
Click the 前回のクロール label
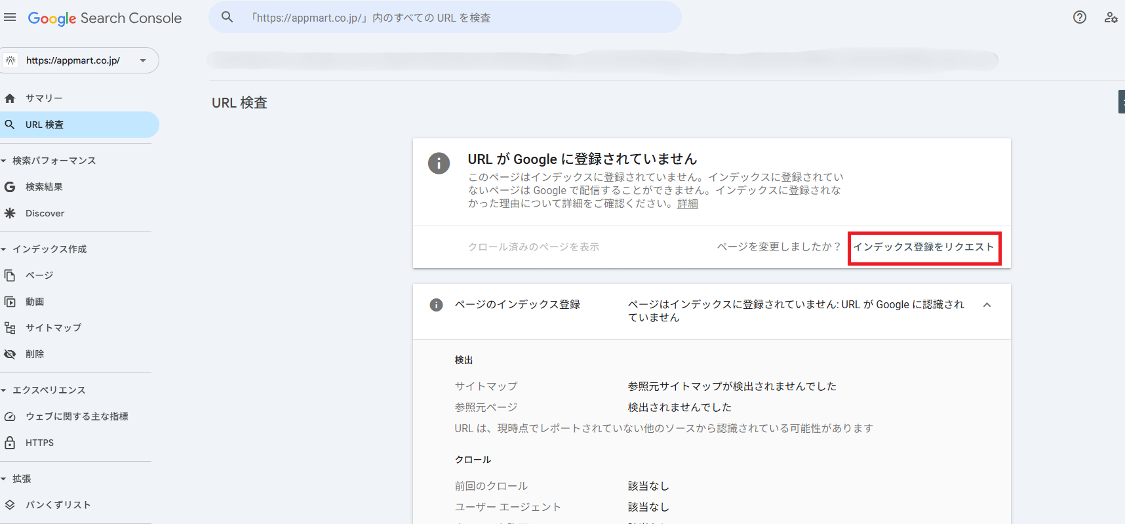pyautogui.click(x=491, y=486)
